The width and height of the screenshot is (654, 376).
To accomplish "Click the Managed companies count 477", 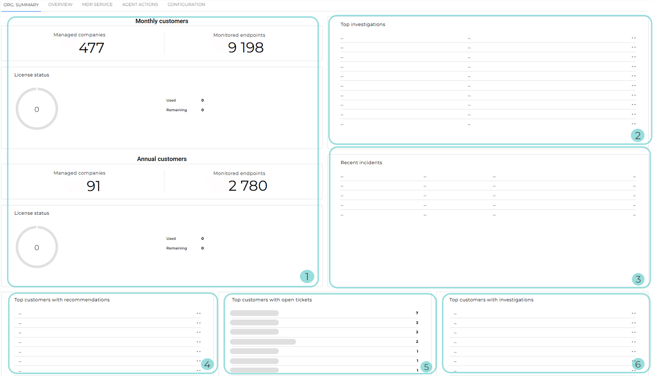I will pos(92,48).
